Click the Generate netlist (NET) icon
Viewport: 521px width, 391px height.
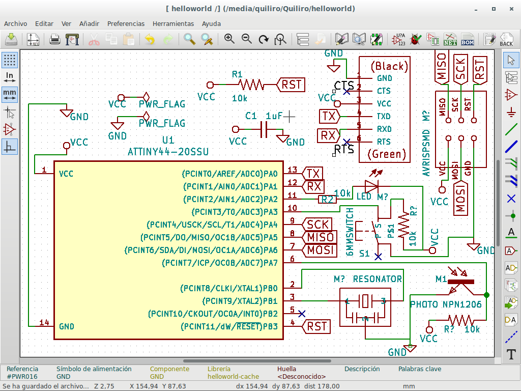point(450,39)
